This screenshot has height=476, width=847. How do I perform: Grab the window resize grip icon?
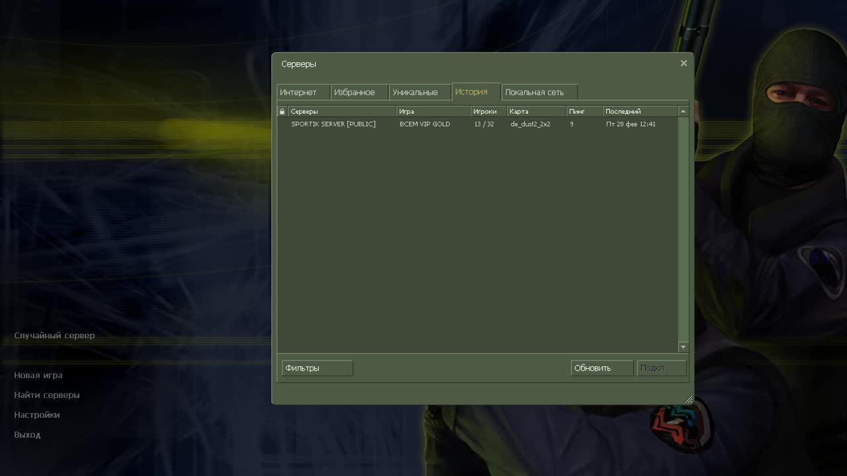[688, 399]
